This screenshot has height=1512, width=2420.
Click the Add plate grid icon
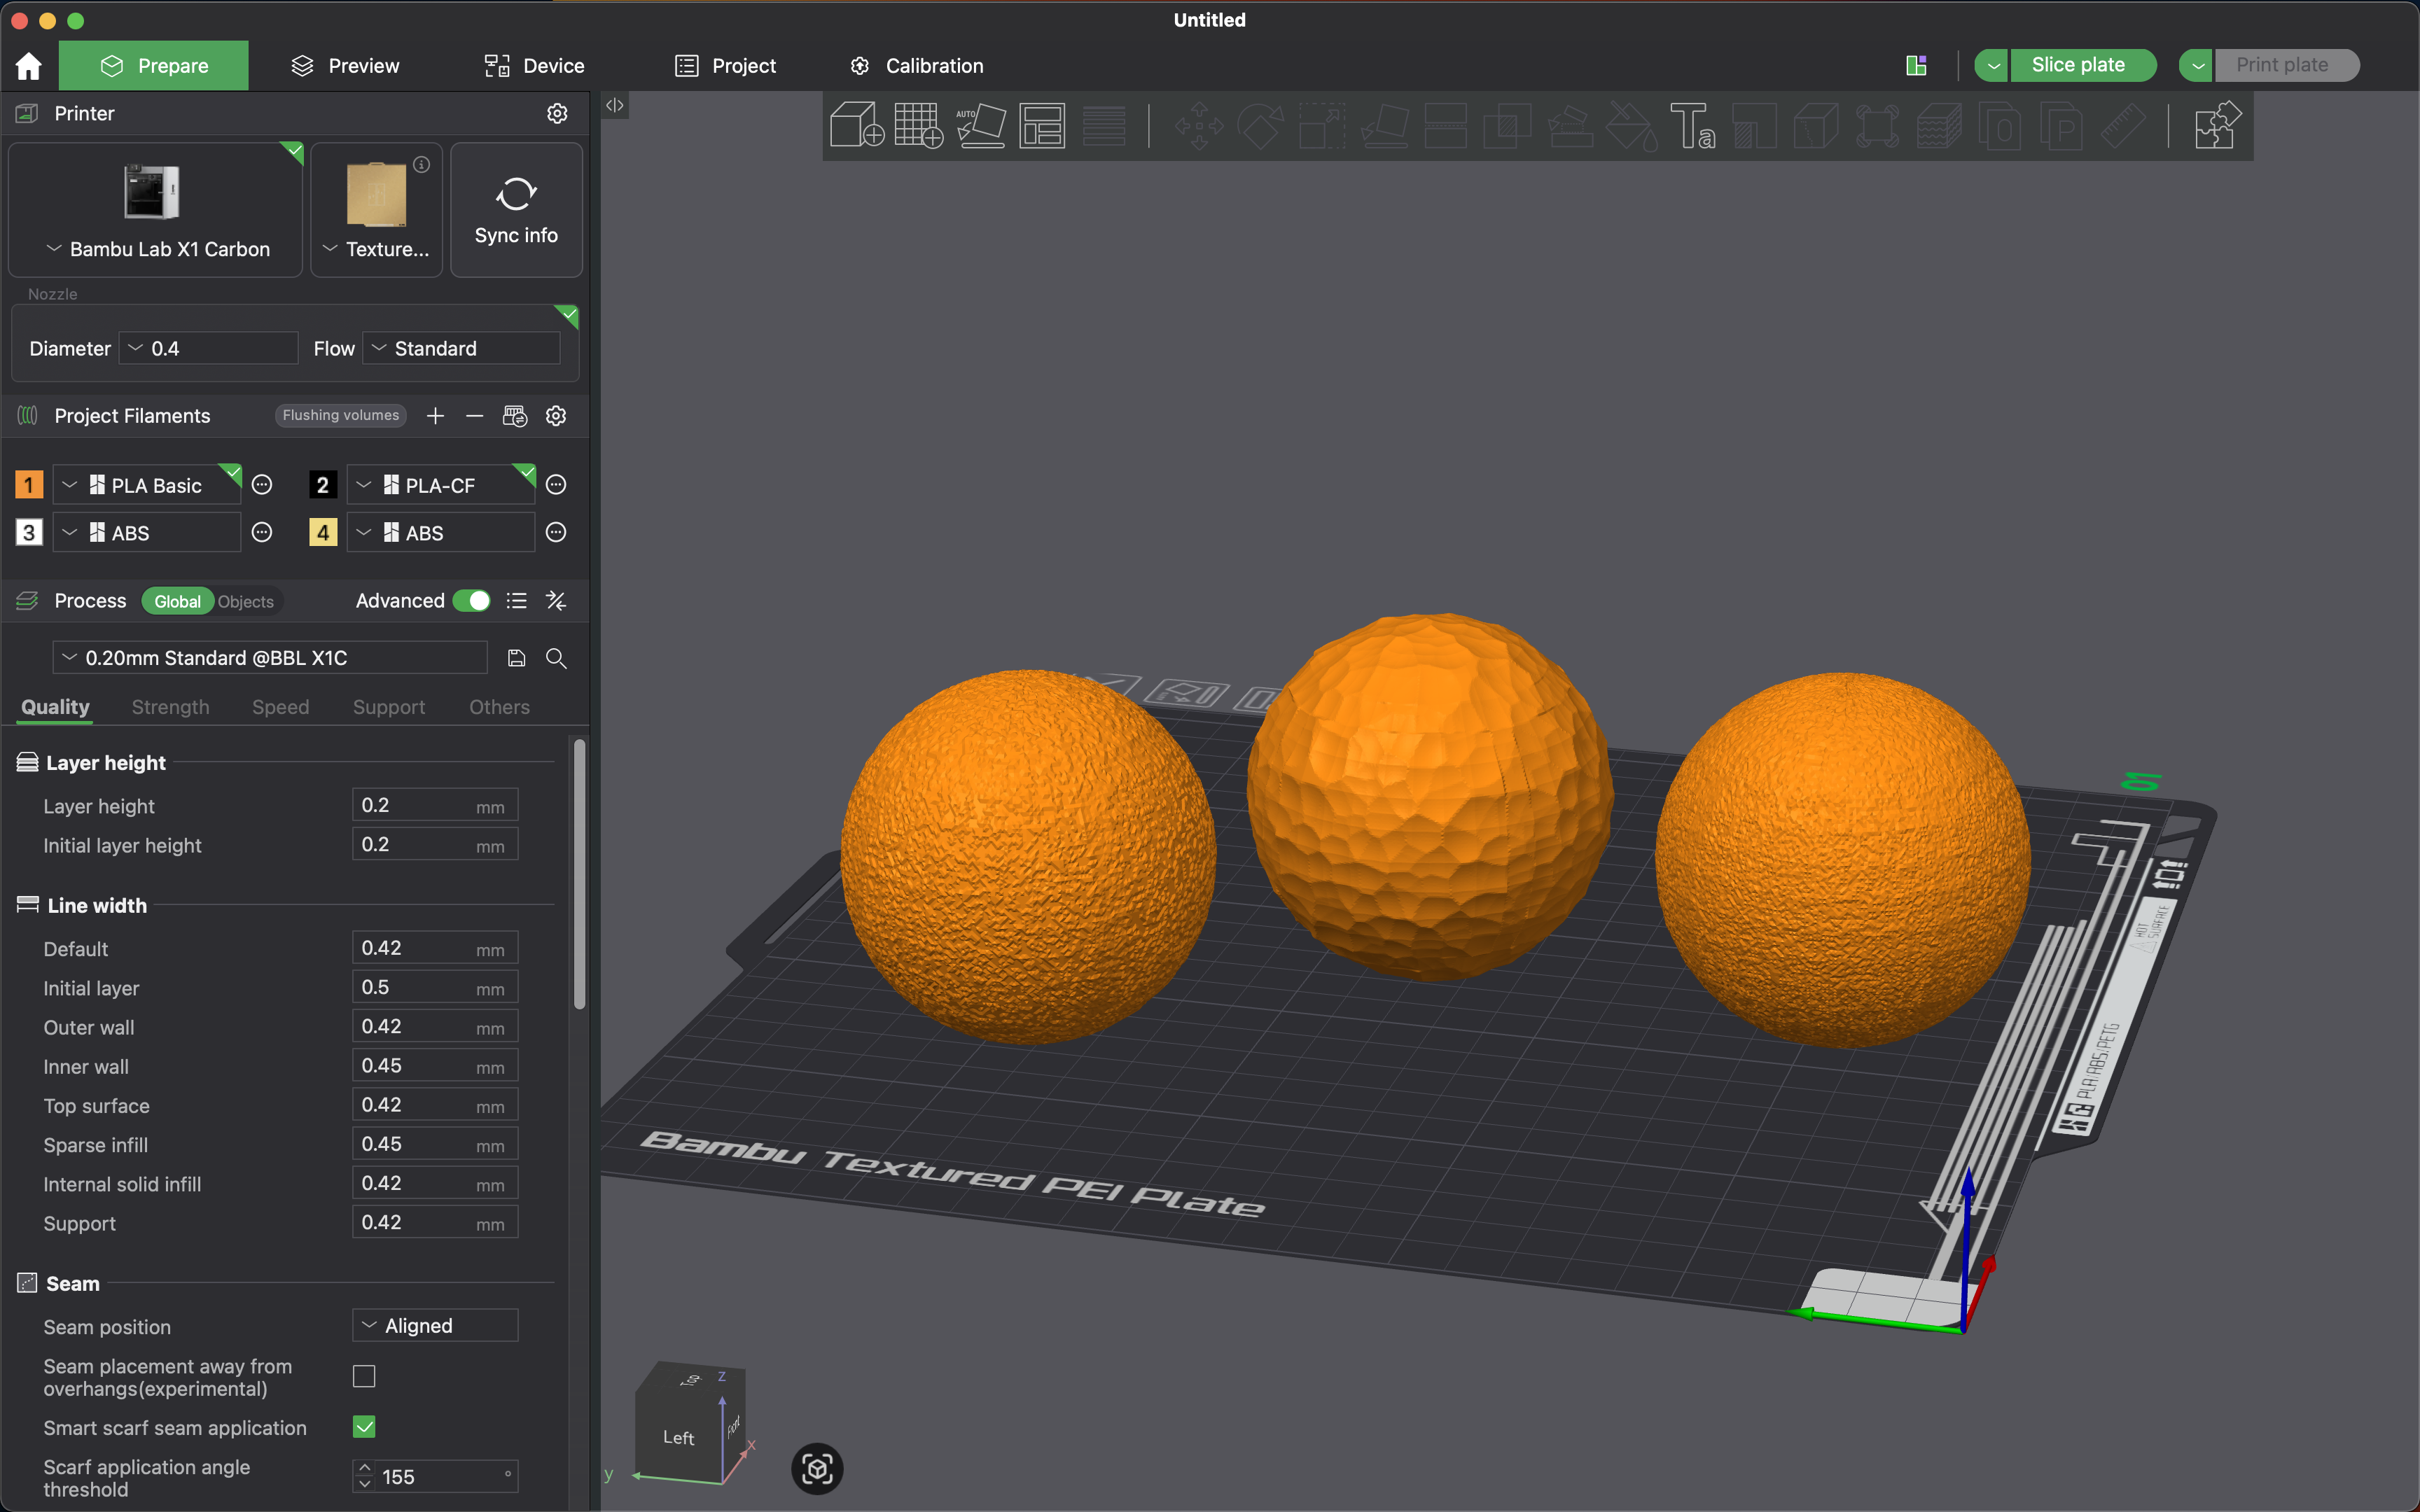coord(918,126)
